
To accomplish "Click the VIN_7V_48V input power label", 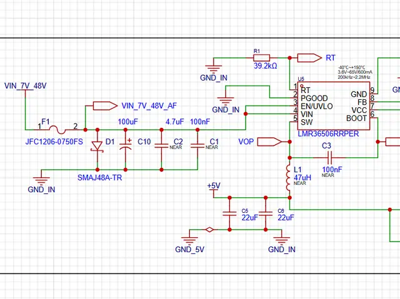I will pos(26,86).
